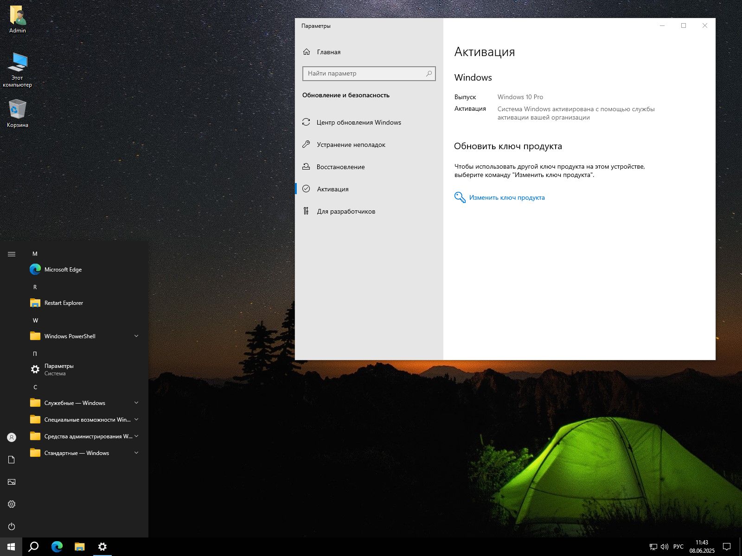Open Settings gear in Start menu rail
Screen dimensions: 742x556
(x=12, y=504)
